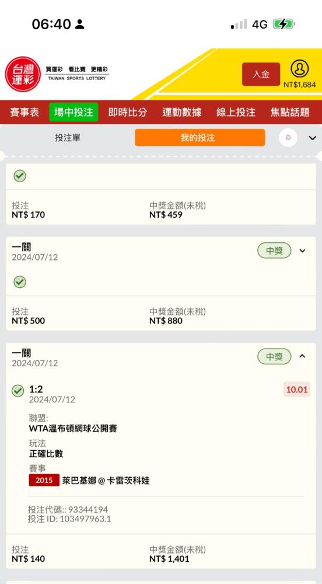Click the 入金 deposit button
This screenshot has width=322, height=584.
[x=261, y=74]
